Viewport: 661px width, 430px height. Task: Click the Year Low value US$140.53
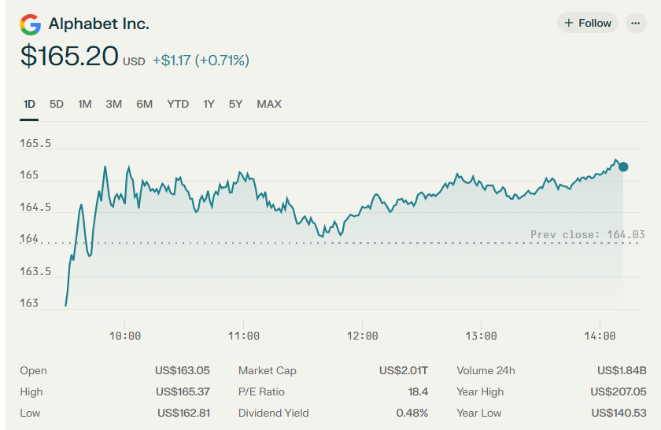619,413
